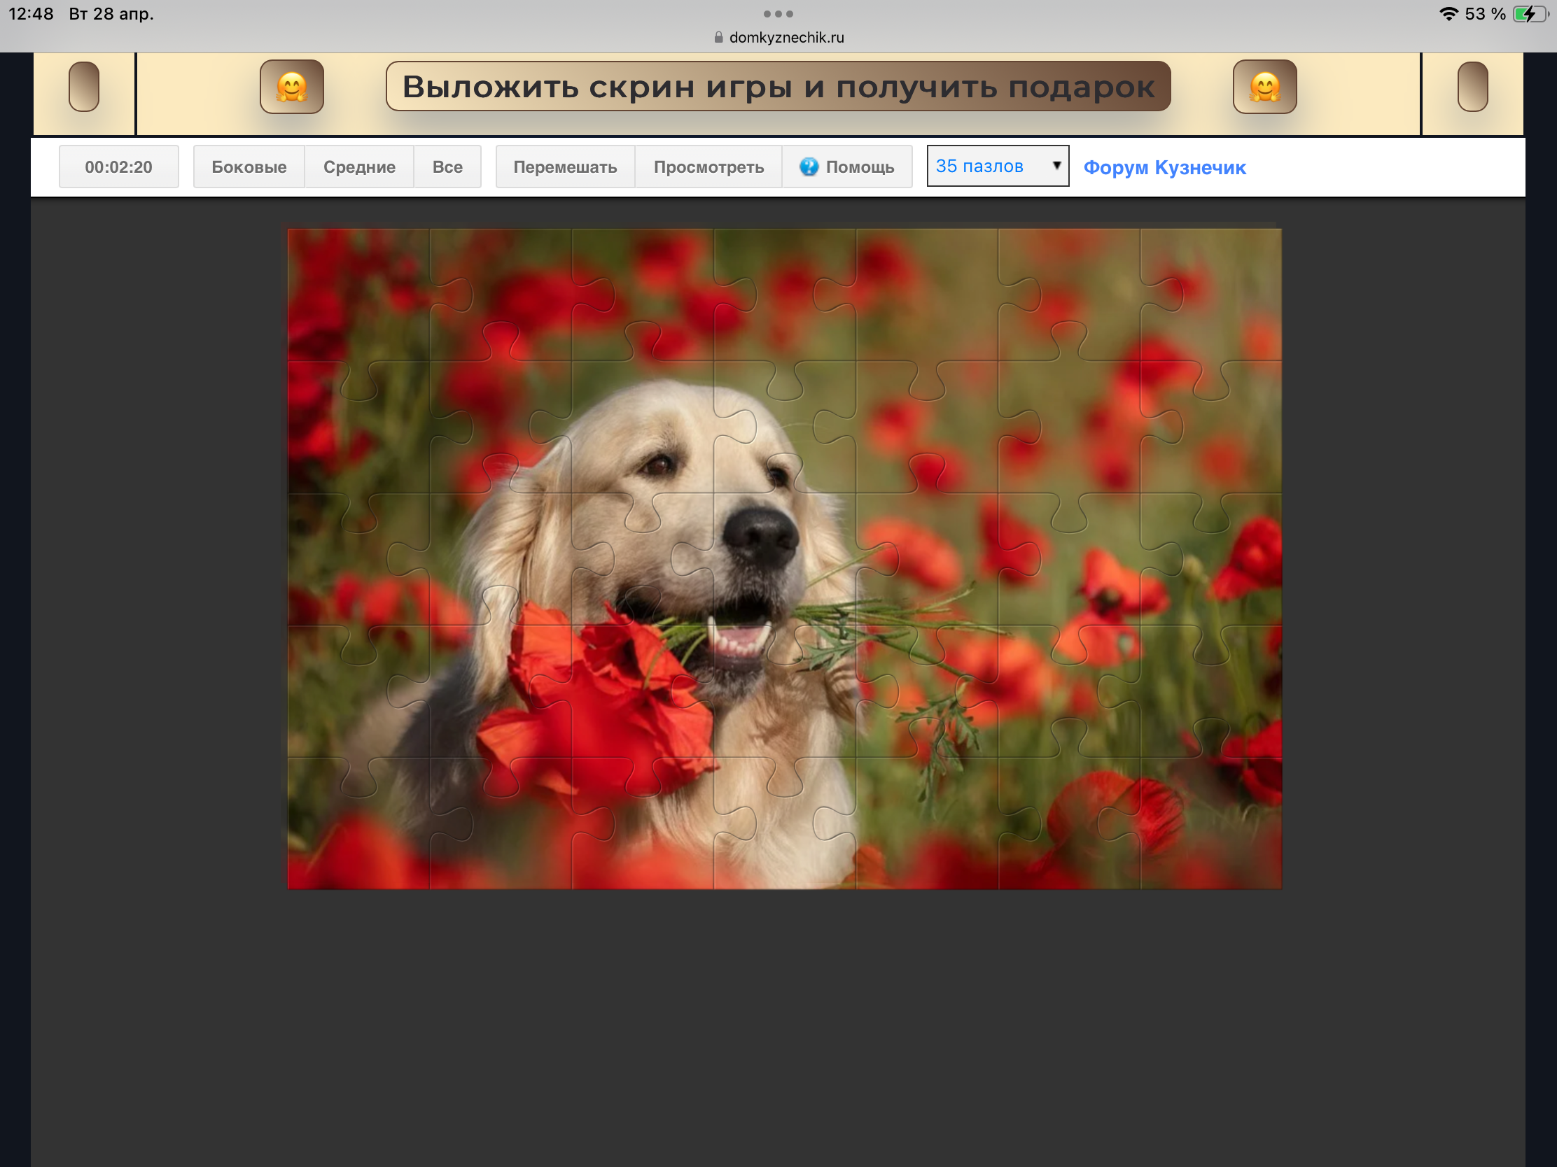
Task: Open the Форум Кузнечик link
Action: pyautogui.click(x=1164, y=167)
